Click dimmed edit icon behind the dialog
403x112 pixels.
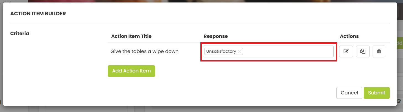399,101
